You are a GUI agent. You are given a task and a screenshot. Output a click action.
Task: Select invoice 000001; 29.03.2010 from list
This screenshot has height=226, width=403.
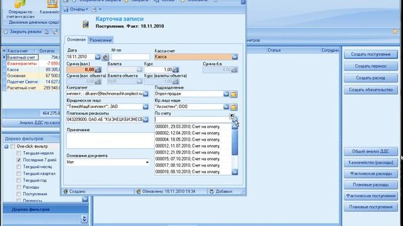click(x=193, y=127)
